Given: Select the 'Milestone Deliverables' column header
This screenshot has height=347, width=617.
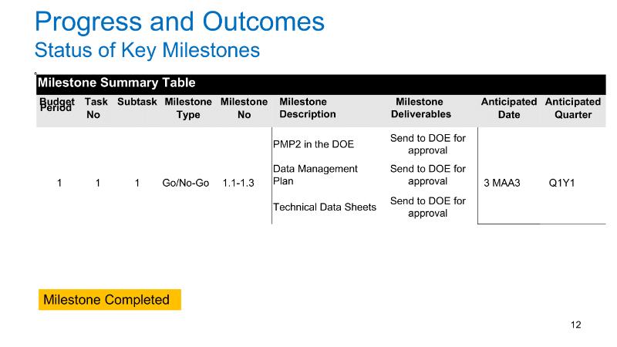Looking at the screenshot, I should 420,108.
